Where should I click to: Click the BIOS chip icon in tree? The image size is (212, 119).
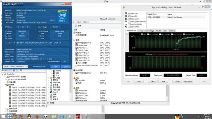tap(54, 73)
